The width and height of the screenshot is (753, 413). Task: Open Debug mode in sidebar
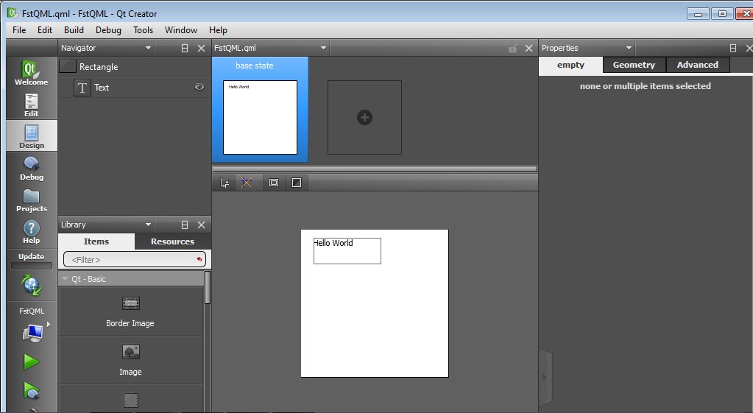coord(31,168)
